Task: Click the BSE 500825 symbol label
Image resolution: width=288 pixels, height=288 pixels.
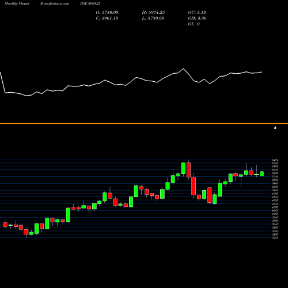Action: click(90, 3)
